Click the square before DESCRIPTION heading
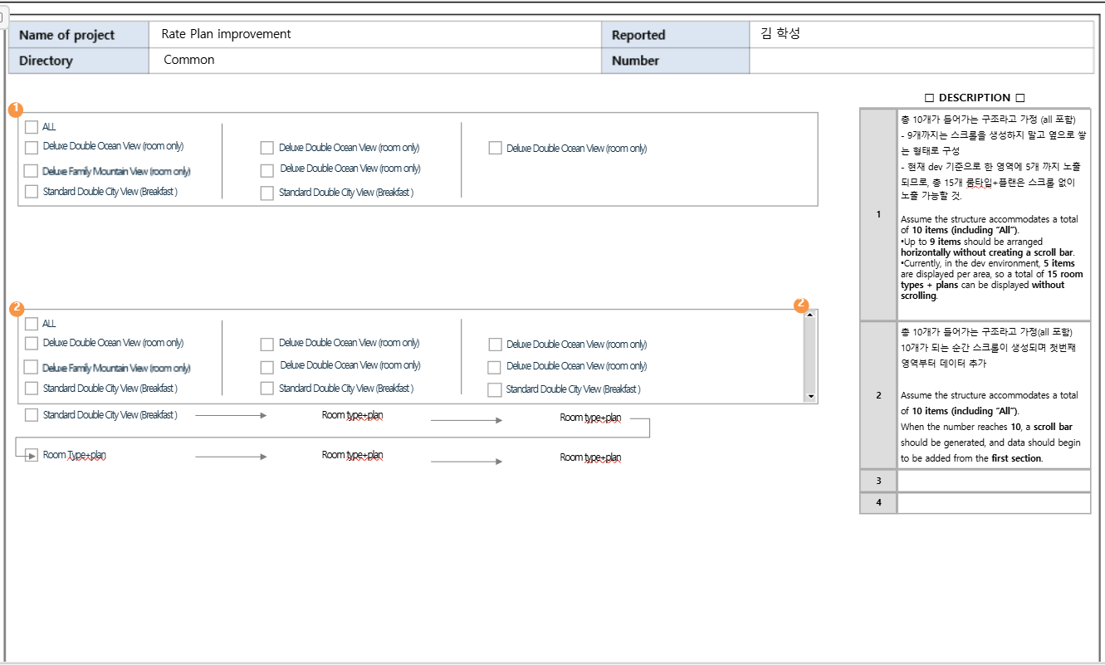 click(x=929, y=98)
